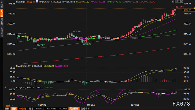The width and height of the screenshot is (195, 110).
Task: Click the crosshair split icon at top right
Action: coord(173,1)
